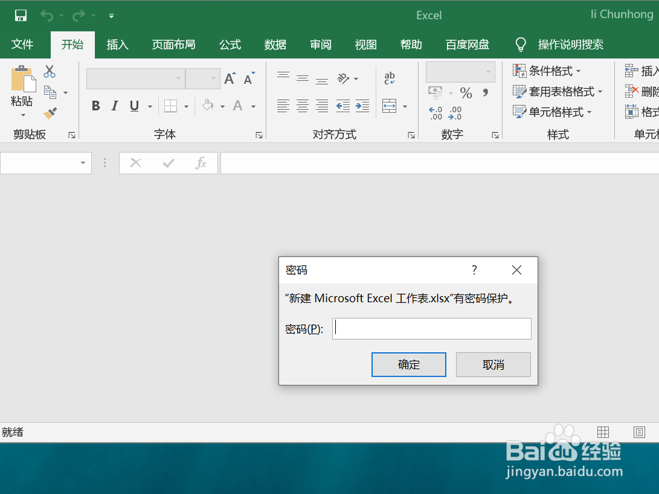Open the 页面布局 ribbon tab
The height and width of the screenshot is (494, 659).
pos(173,44)
